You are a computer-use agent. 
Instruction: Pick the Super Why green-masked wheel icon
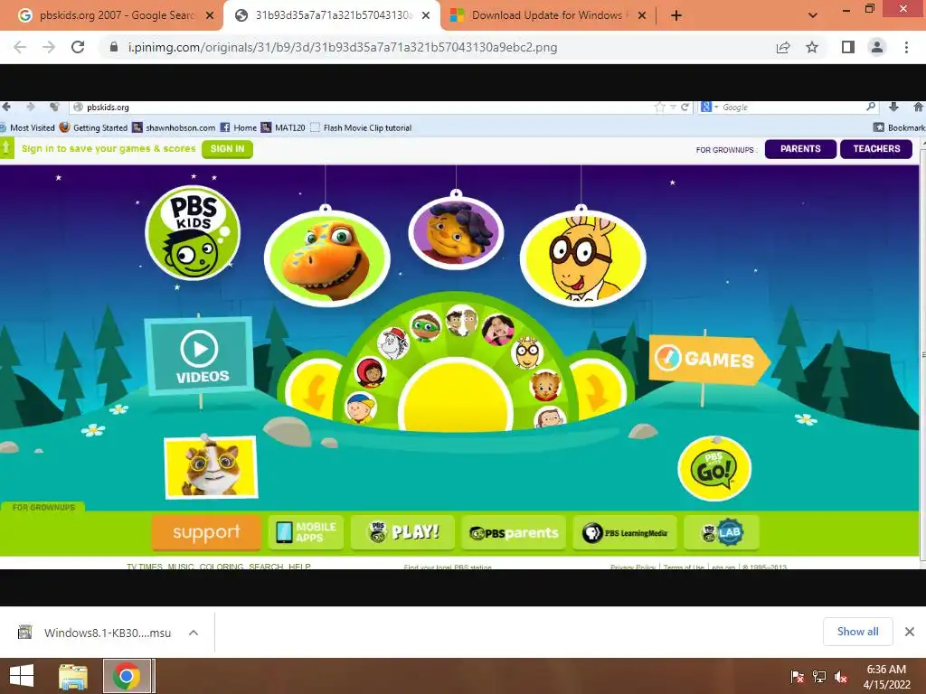tap(426, 327)
